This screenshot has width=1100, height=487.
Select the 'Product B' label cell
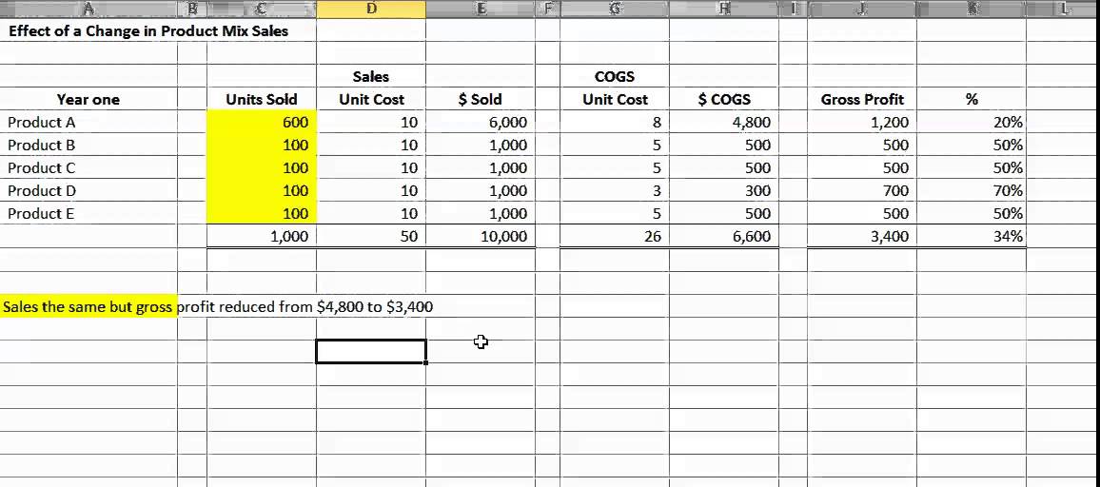tap(88, 145)
